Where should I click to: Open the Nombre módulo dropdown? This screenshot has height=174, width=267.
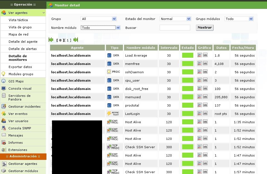click(100, 28)
